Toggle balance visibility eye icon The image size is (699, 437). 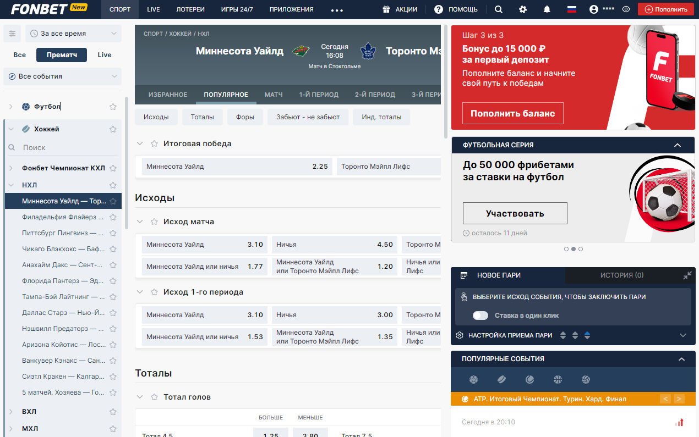click(x=626, y=9)
